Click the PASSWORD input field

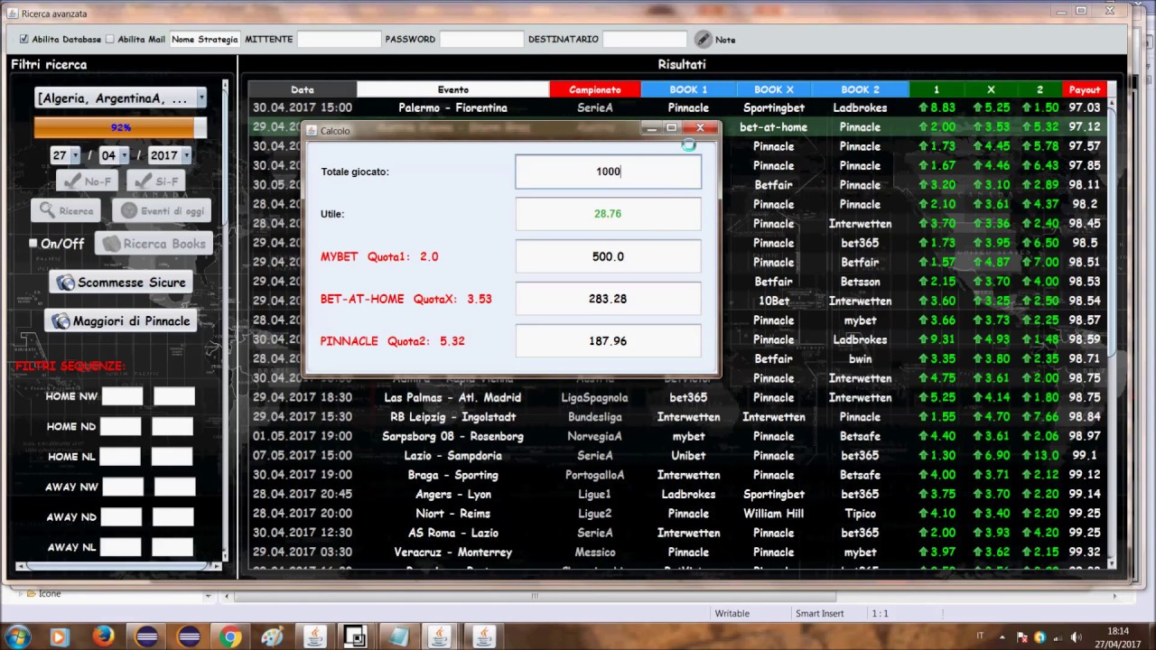tap(481, 39)
